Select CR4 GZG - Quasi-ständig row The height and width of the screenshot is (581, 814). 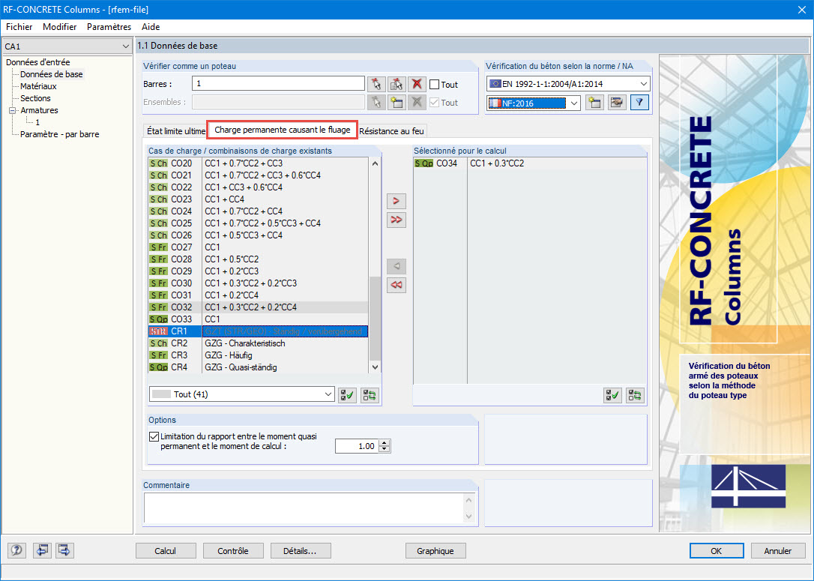258,367
